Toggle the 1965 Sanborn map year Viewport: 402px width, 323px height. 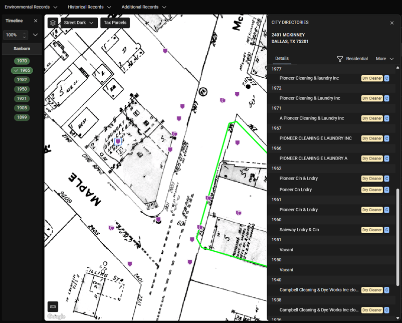22,70
